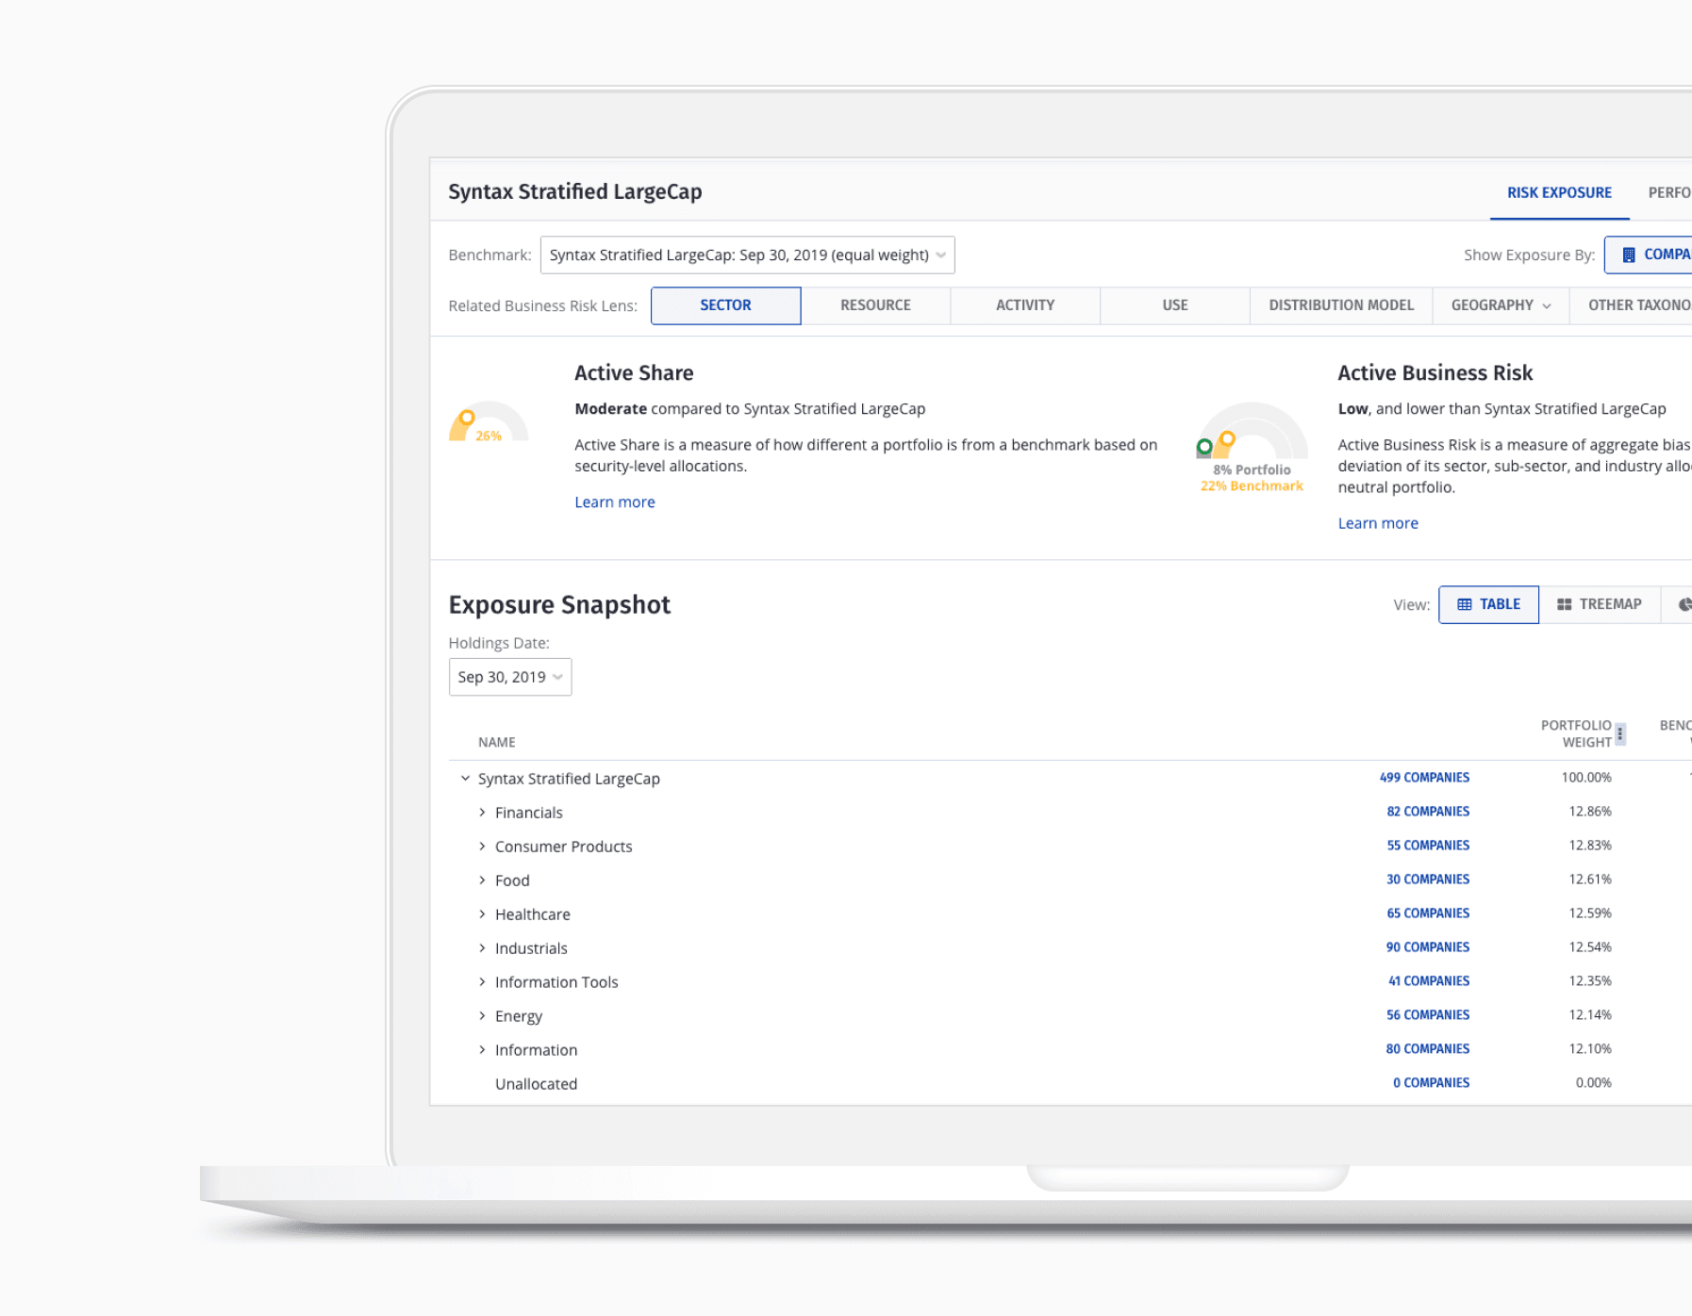1692x1316 pixels.
Task: Switch to Treemap view
Action: click(x=1600, y=604)
